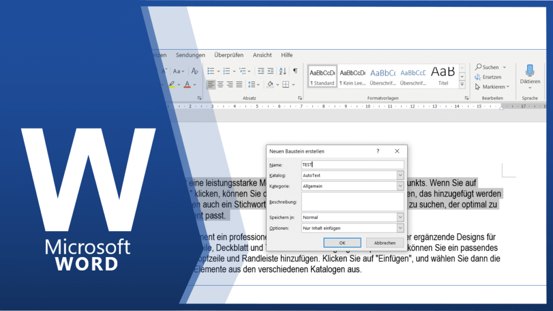Decrease paragraph indent
This screenshot has width=553, height=311.
click(261, 71)
